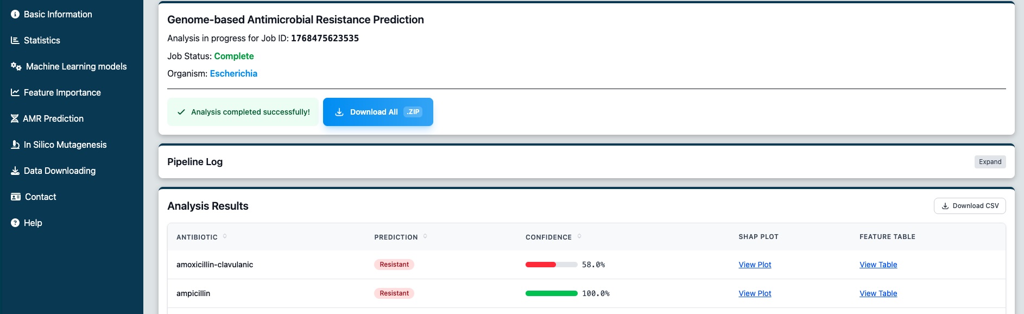Viewport: 1024px width, 314px height.
Task: Click the Download All .ZIP button
Action: pyautogui.click(x=378, y=112)
